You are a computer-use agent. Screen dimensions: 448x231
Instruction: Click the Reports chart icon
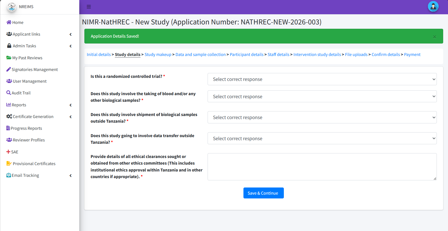(9, 105)
